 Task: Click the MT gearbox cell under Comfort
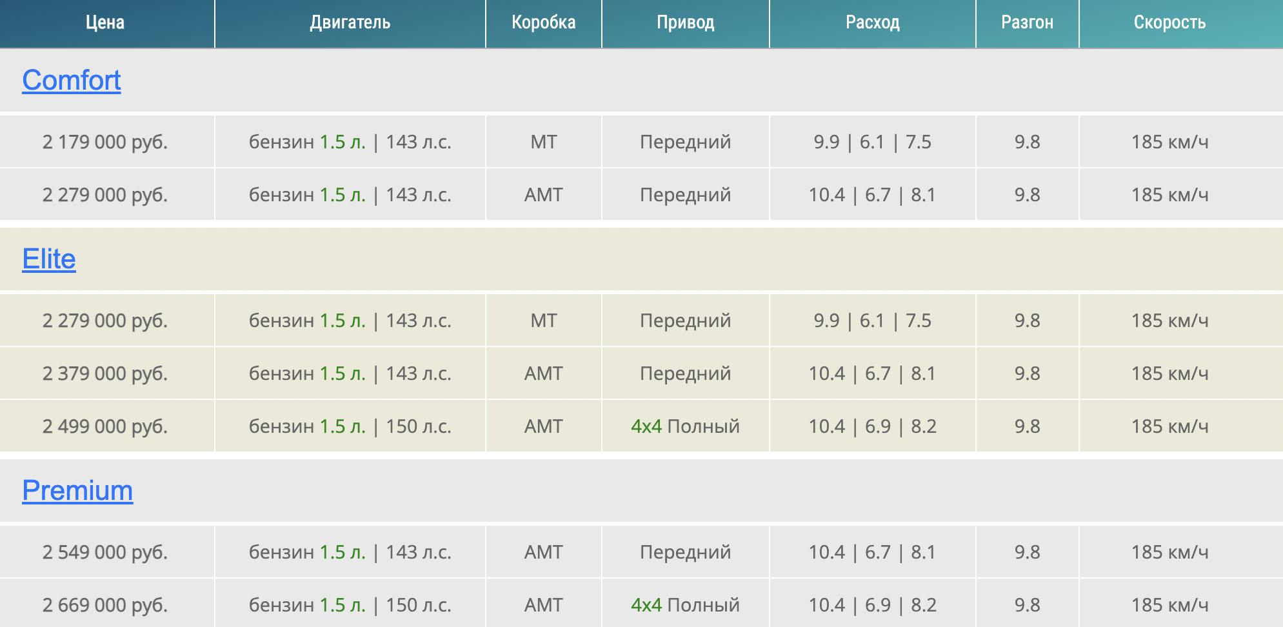pyautogui.click(x=543, y=142)
